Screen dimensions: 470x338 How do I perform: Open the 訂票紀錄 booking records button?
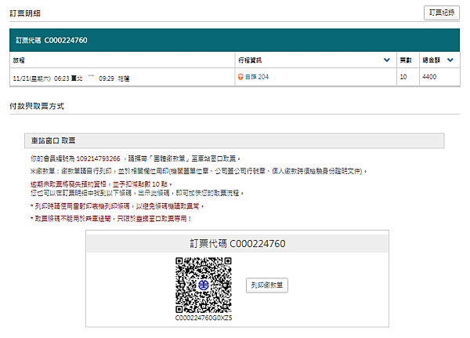[442, 13]
